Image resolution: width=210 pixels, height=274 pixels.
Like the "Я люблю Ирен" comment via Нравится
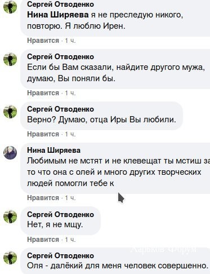pyautogui.click(x=43, y=41)
